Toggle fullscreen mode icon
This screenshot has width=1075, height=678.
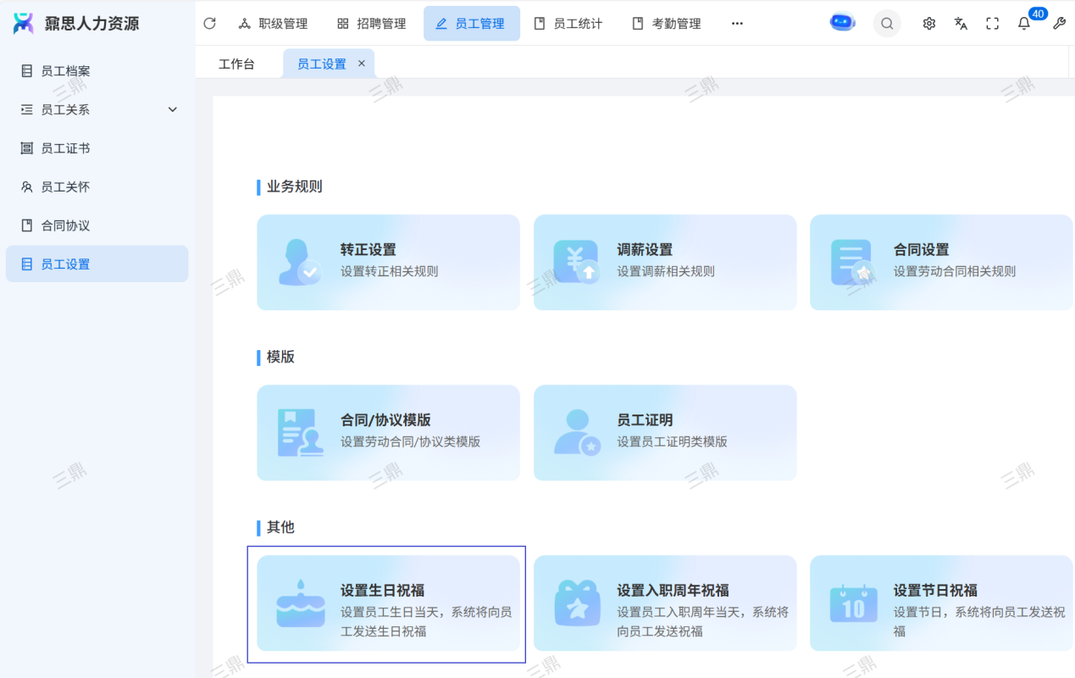point(993,24)
